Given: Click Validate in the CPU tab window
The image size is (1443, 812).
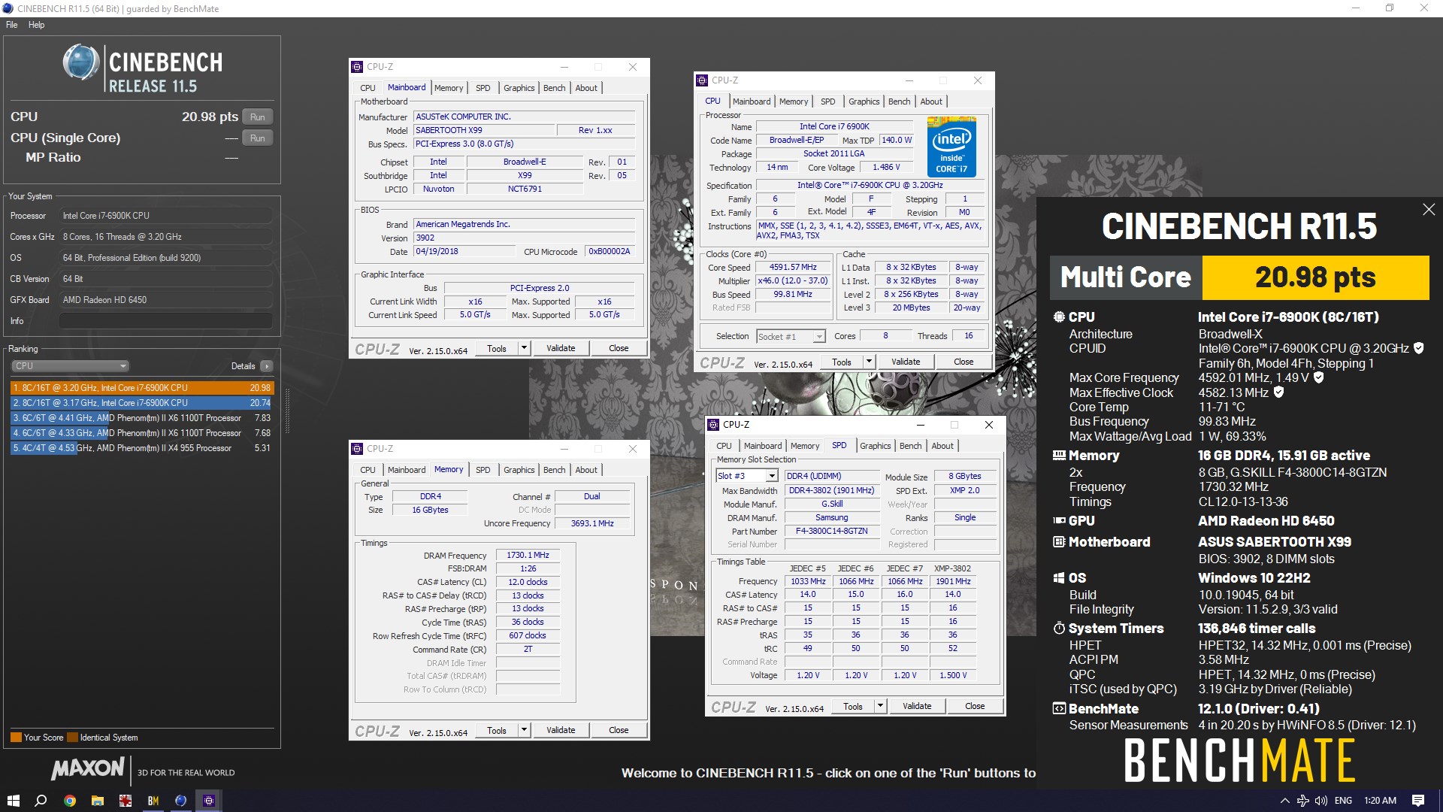Looking at the screenshot, I should pos(906,362).
